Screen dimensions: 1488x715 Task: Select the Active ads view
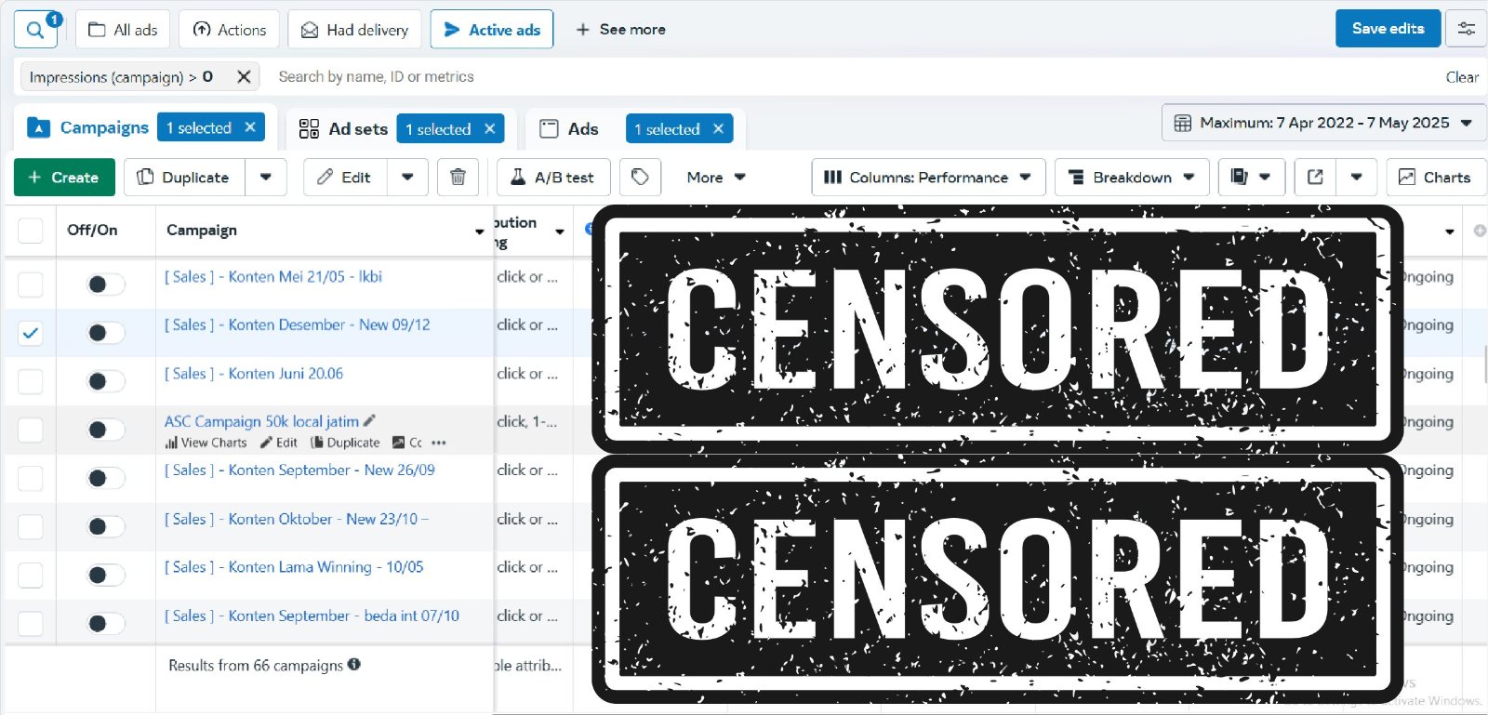492,30
